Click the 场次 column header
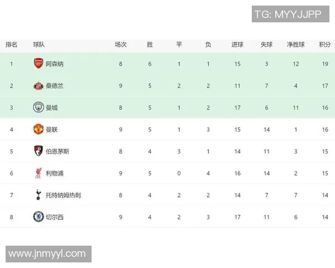The image size is (335, 268). click(x=121, y=45)
